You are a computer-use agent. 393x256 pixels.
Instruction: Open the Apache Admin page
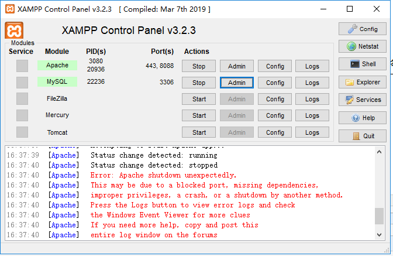[237, 66]
